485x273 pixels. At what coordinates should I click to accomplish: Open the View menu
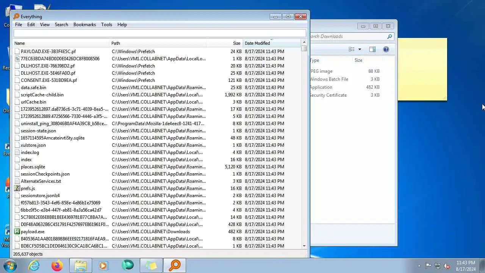pyautogui.click(x=45, y=25)
